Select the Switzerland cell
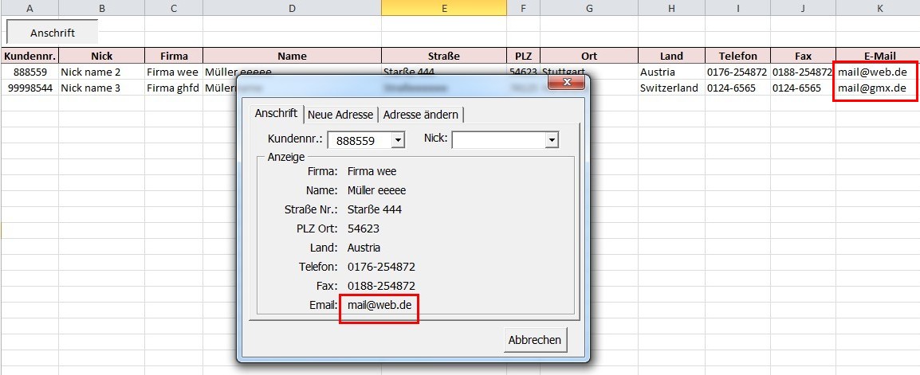Screen dimensions: 920x375 [671, 88]
